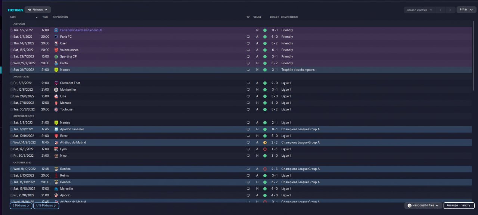Viewport: 478px width, 215px height.
Task: Click the orange draw indicator for Atlético match
Action: (x=265, y=143)
